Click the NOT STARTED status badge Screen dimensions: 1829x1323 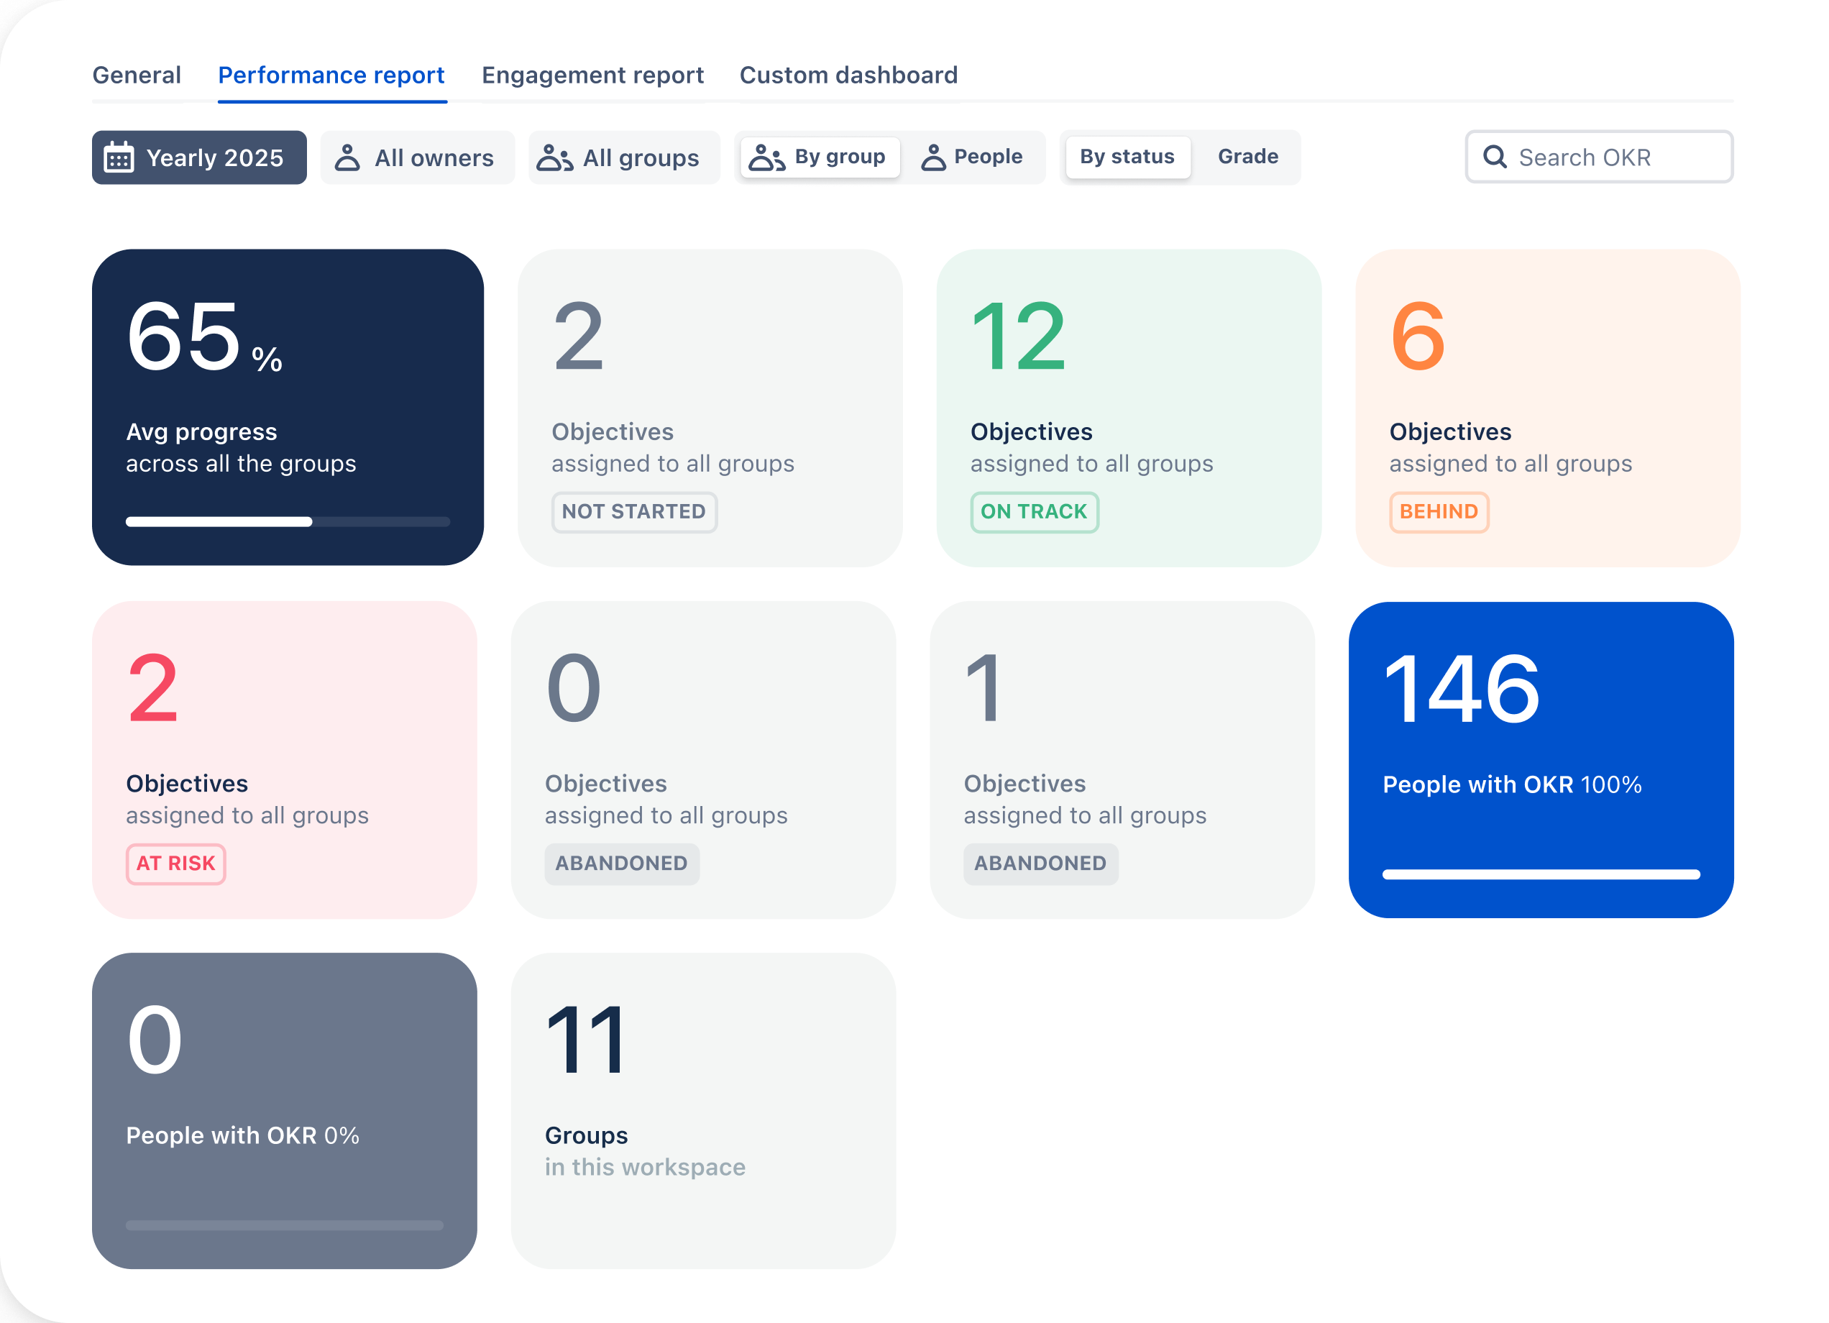click(x=634, y=511)
